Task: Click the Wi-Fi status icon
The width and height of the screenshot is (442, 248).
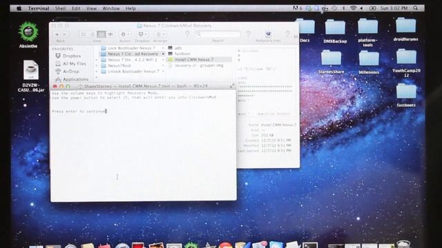Action: coord(353,8)
